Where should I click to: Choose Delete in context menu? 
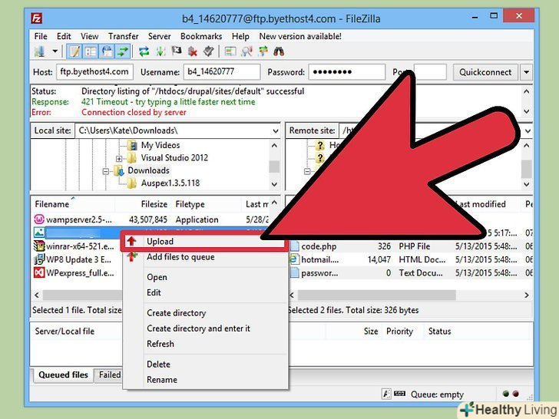[205, 364]
